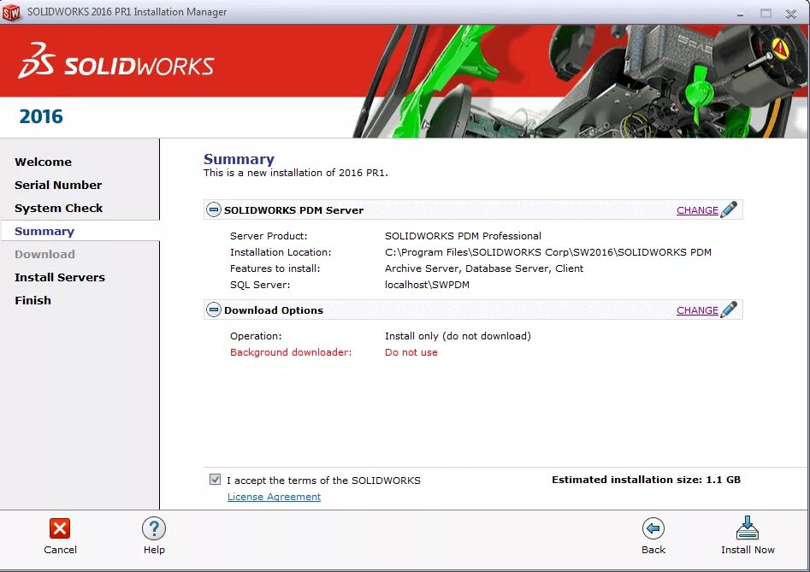Click pencil icon beside PDM Server CHANGE

pos(729,209)
